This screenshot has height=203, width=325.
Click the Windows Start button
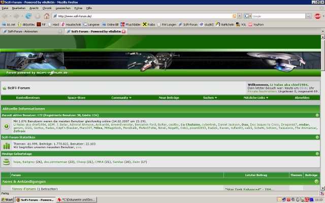8,200
